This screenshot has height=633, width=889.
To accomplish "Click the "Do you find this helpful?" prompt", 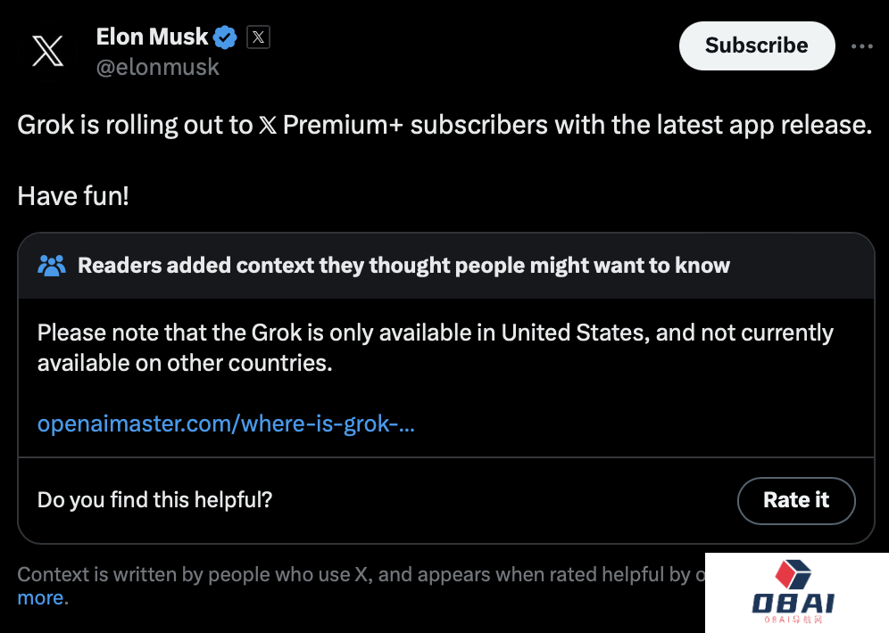I will [154, 500].
